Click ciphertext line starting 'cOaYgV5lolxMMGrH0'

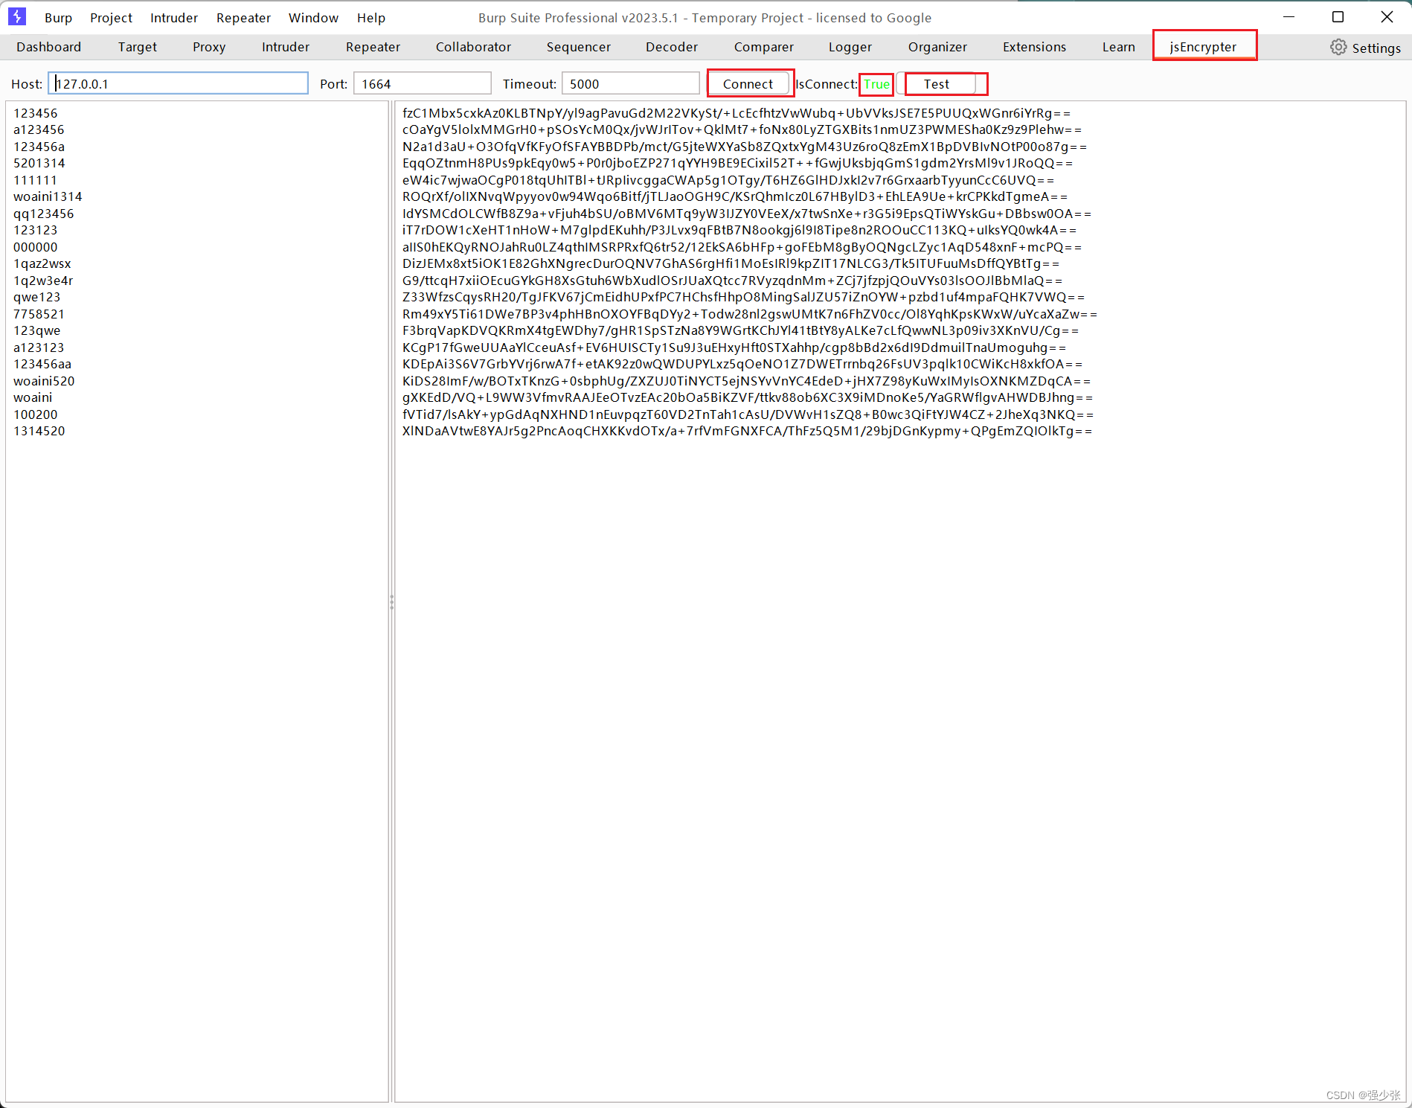[x=742, y=129]
